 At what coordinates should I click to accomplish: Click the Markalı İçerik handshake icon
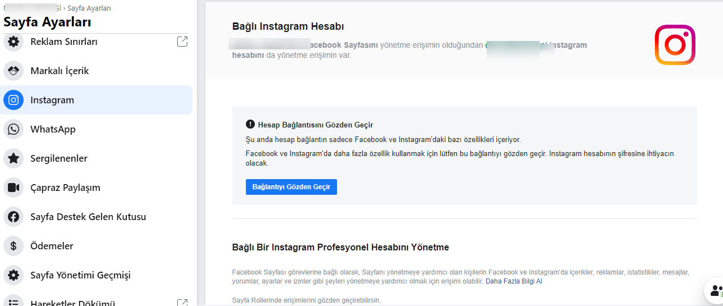14,71
